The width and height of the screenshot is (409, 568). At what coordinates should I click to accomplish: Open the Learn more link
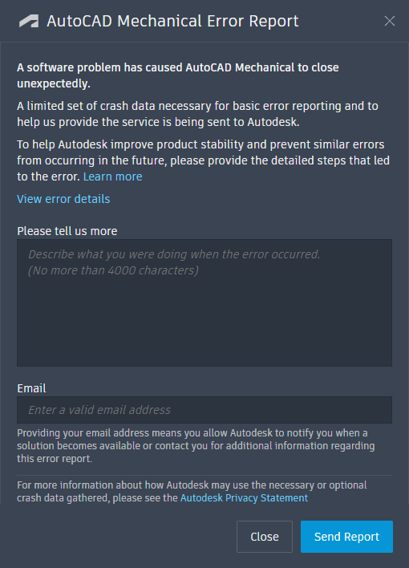coord(112,176)
